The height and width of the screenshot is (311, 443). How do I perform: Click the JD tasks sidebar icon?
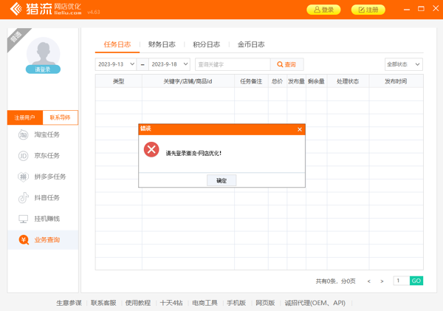coord(23,156)
